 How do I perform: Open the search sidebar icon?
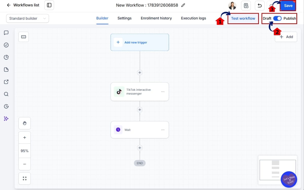[6, 94]
